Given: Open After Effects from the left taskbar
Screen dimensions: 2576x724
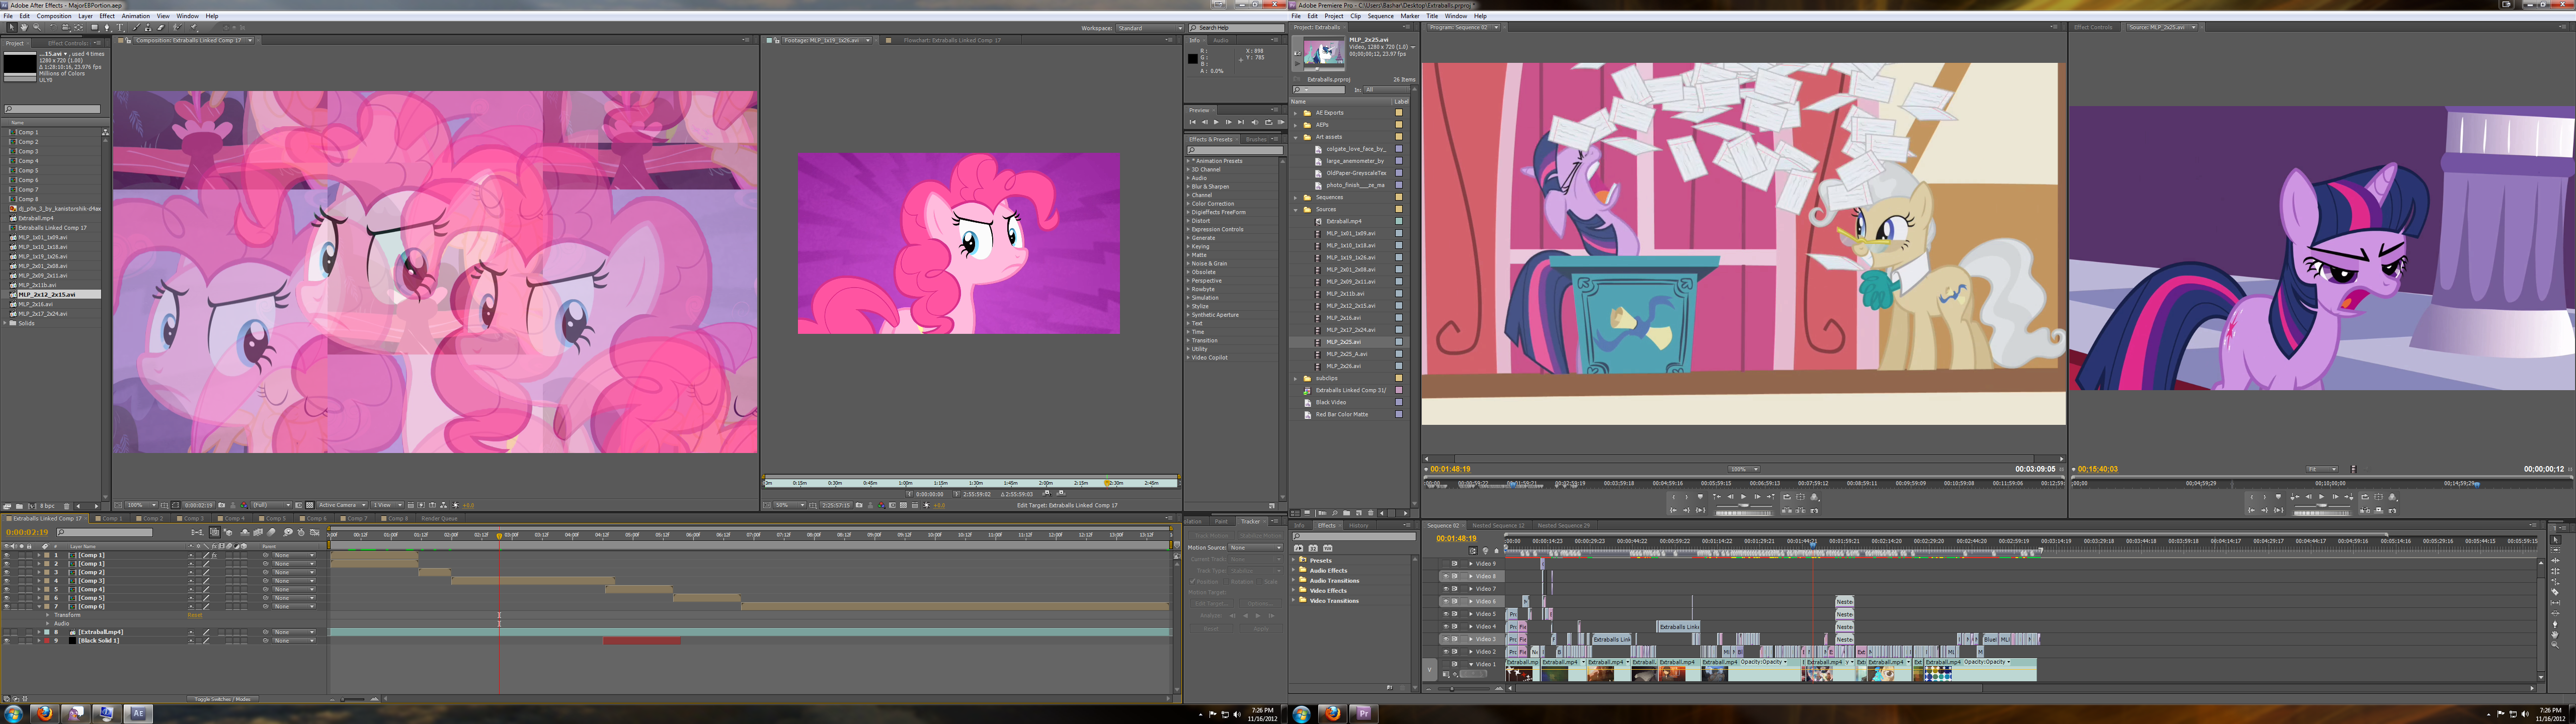Looking at the screenshot, I should click(138, 713).
